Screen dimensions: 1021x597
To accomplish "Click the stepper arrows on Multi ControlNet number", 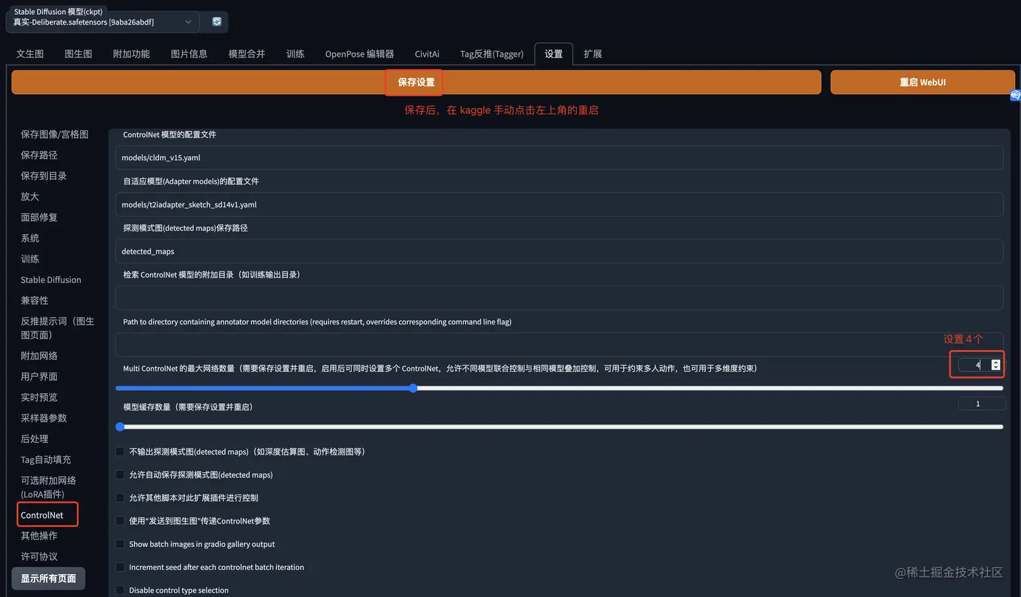I will click(995, 365).
